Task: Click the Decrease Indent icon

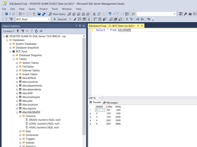Action: pos(138,19)
